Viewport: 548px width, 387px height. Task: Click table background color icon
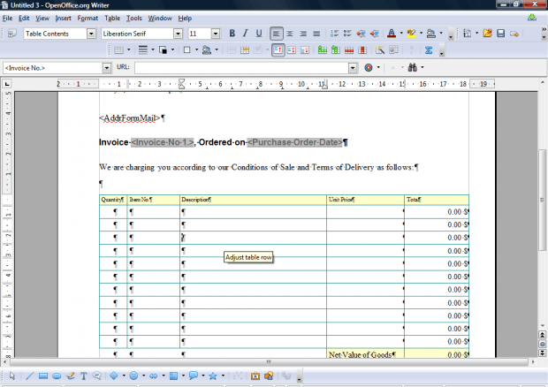pyautogui.click(x=207, y=50)
